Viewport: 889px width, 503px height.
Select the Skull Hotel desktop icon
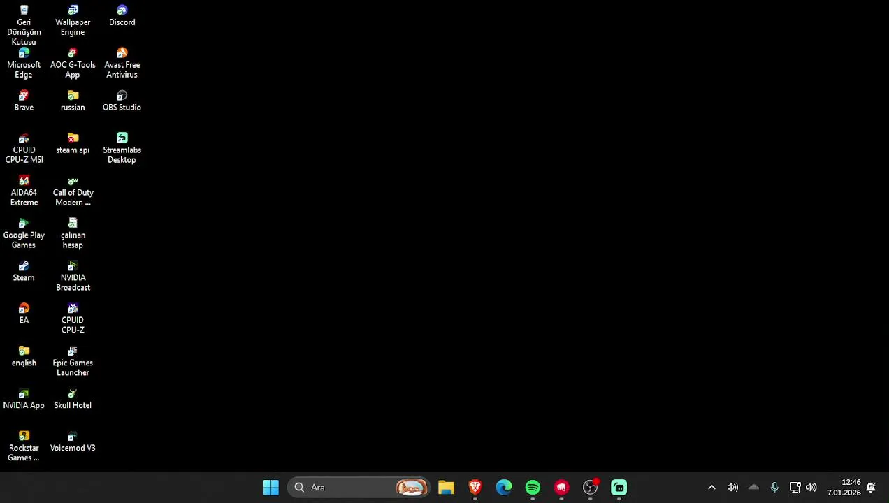tap(73, 399)
